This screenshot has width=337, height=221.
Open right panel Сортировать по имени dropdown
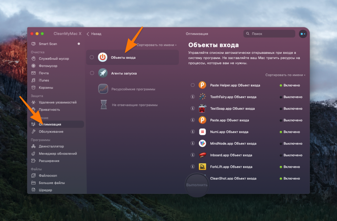285,75
